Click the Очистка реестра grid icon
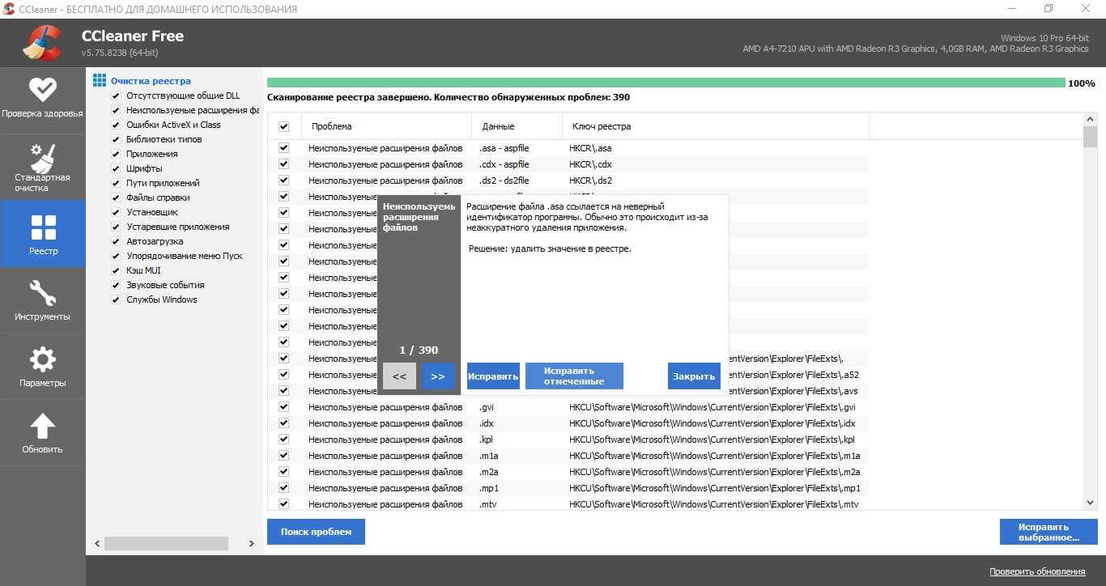 point(100,81)
